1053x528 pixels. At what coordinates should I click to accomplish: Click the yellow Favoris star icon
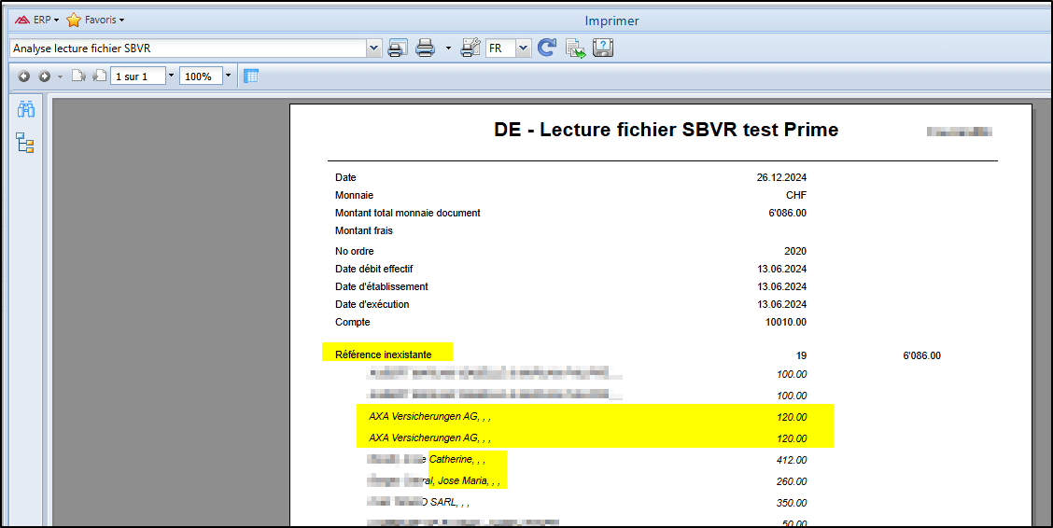pos(73,21)
